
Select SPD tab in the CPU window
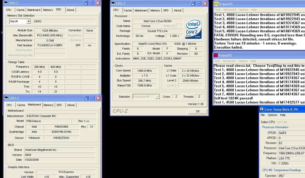click(166, 10)
